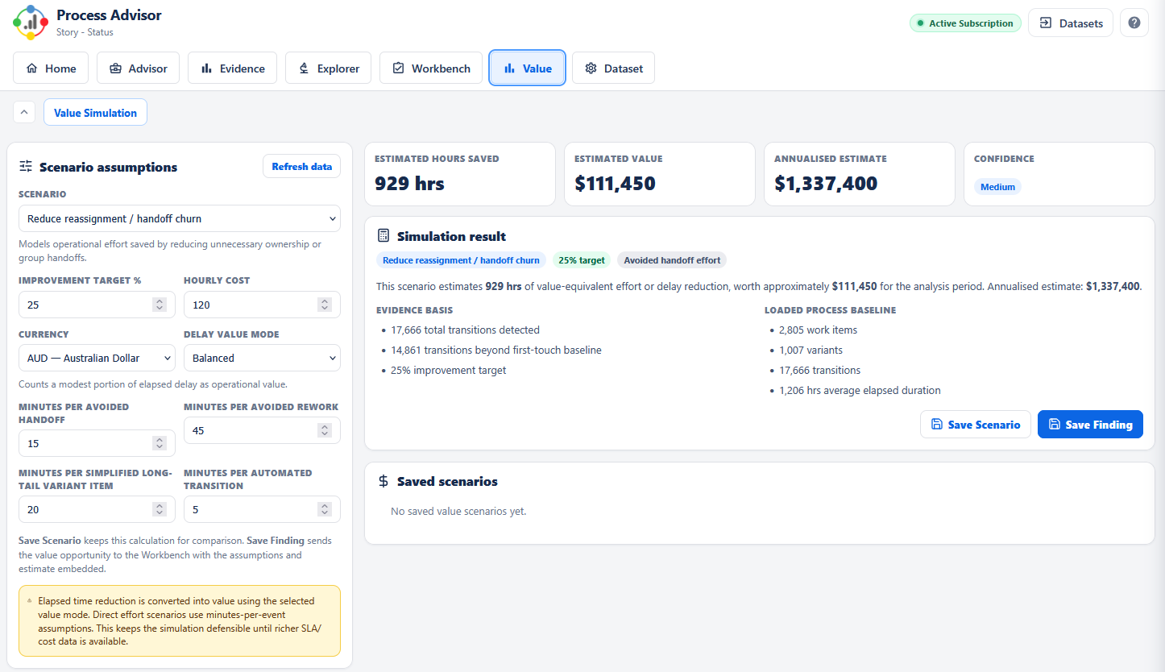Viewport: 1165px width, 672px height.
Task: Open the Workbench tab
Action: click(x=431, y=68)
